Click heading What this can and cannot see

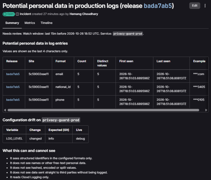pyautogui.click(x=29, y=151)
